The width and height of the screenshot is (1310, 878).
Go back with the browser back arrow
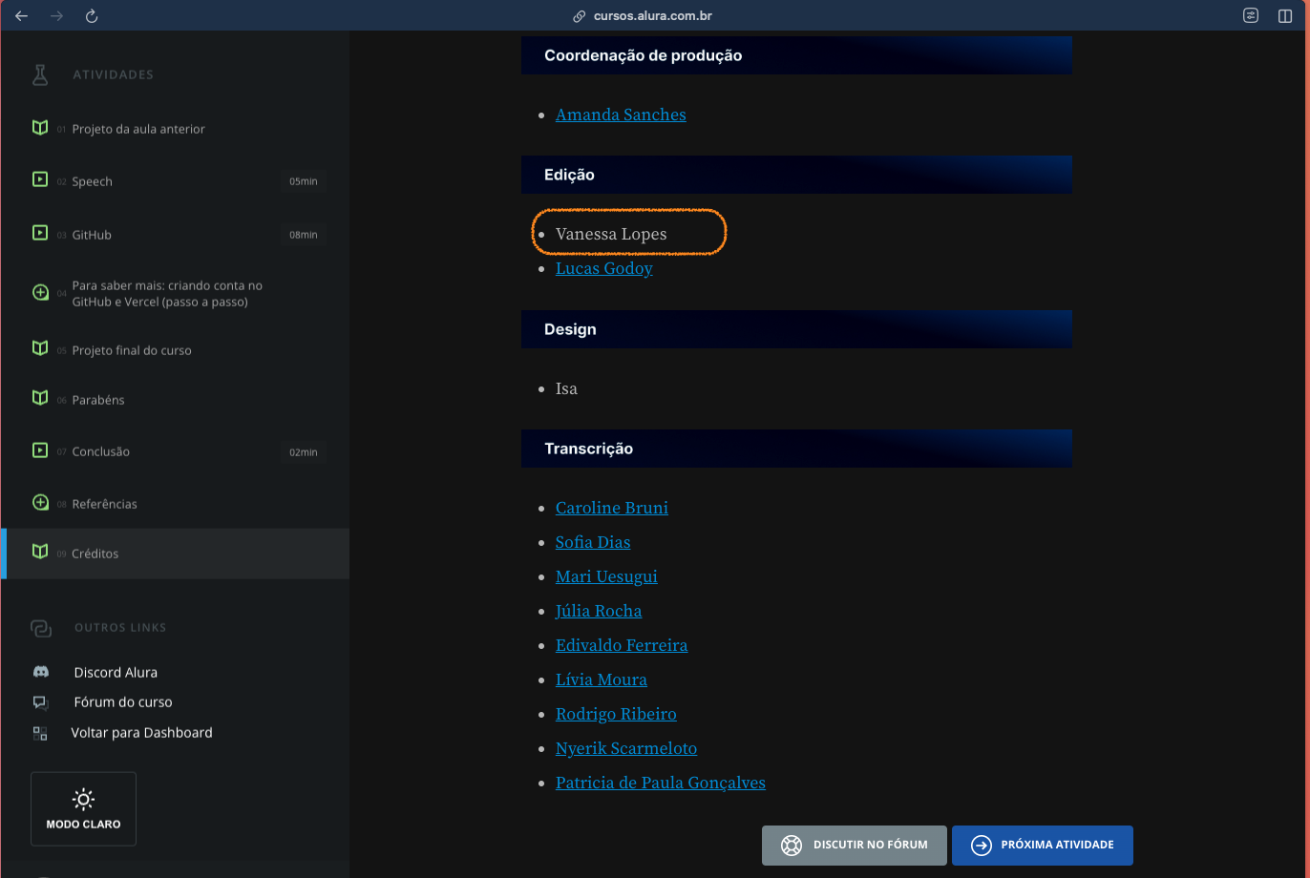tap(21, 16)
